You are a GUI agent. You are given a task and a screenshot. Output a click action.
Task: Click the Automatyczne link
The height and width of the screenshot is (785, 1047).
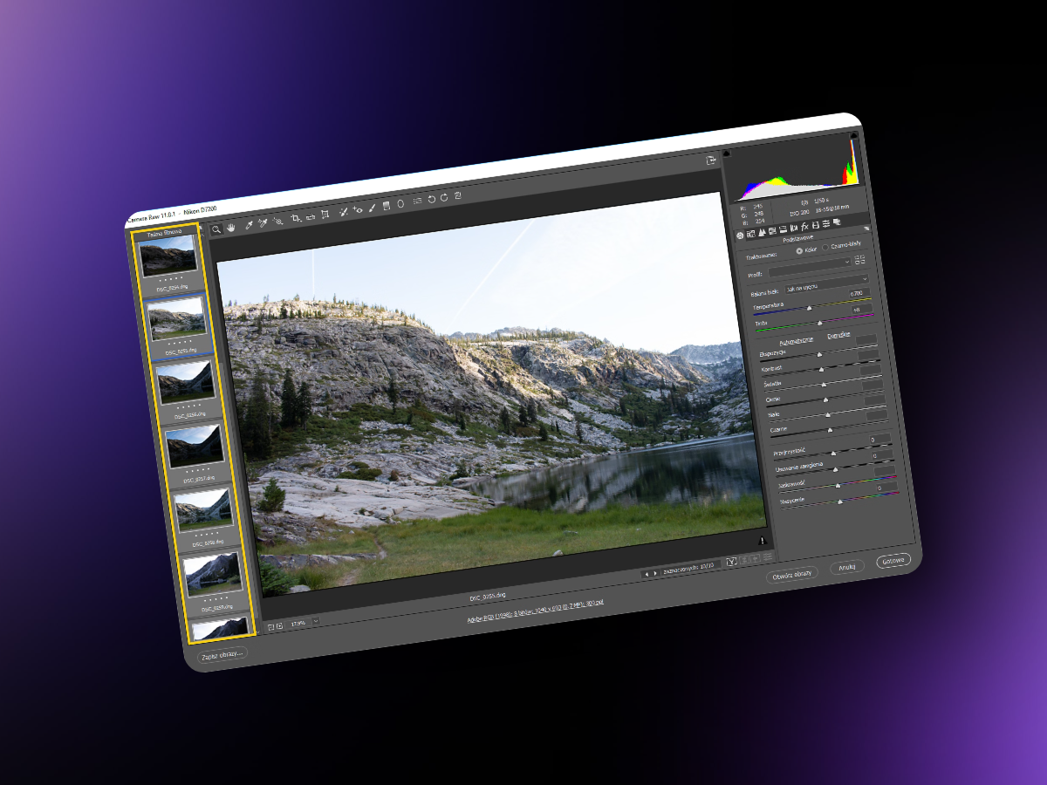(x=797, y=341)
